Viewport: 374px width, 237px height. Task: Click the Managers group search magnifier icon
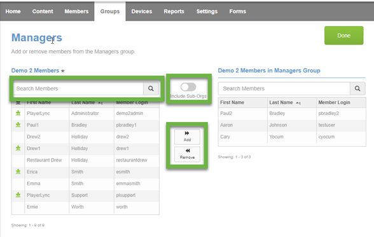[x=357, y=88]
